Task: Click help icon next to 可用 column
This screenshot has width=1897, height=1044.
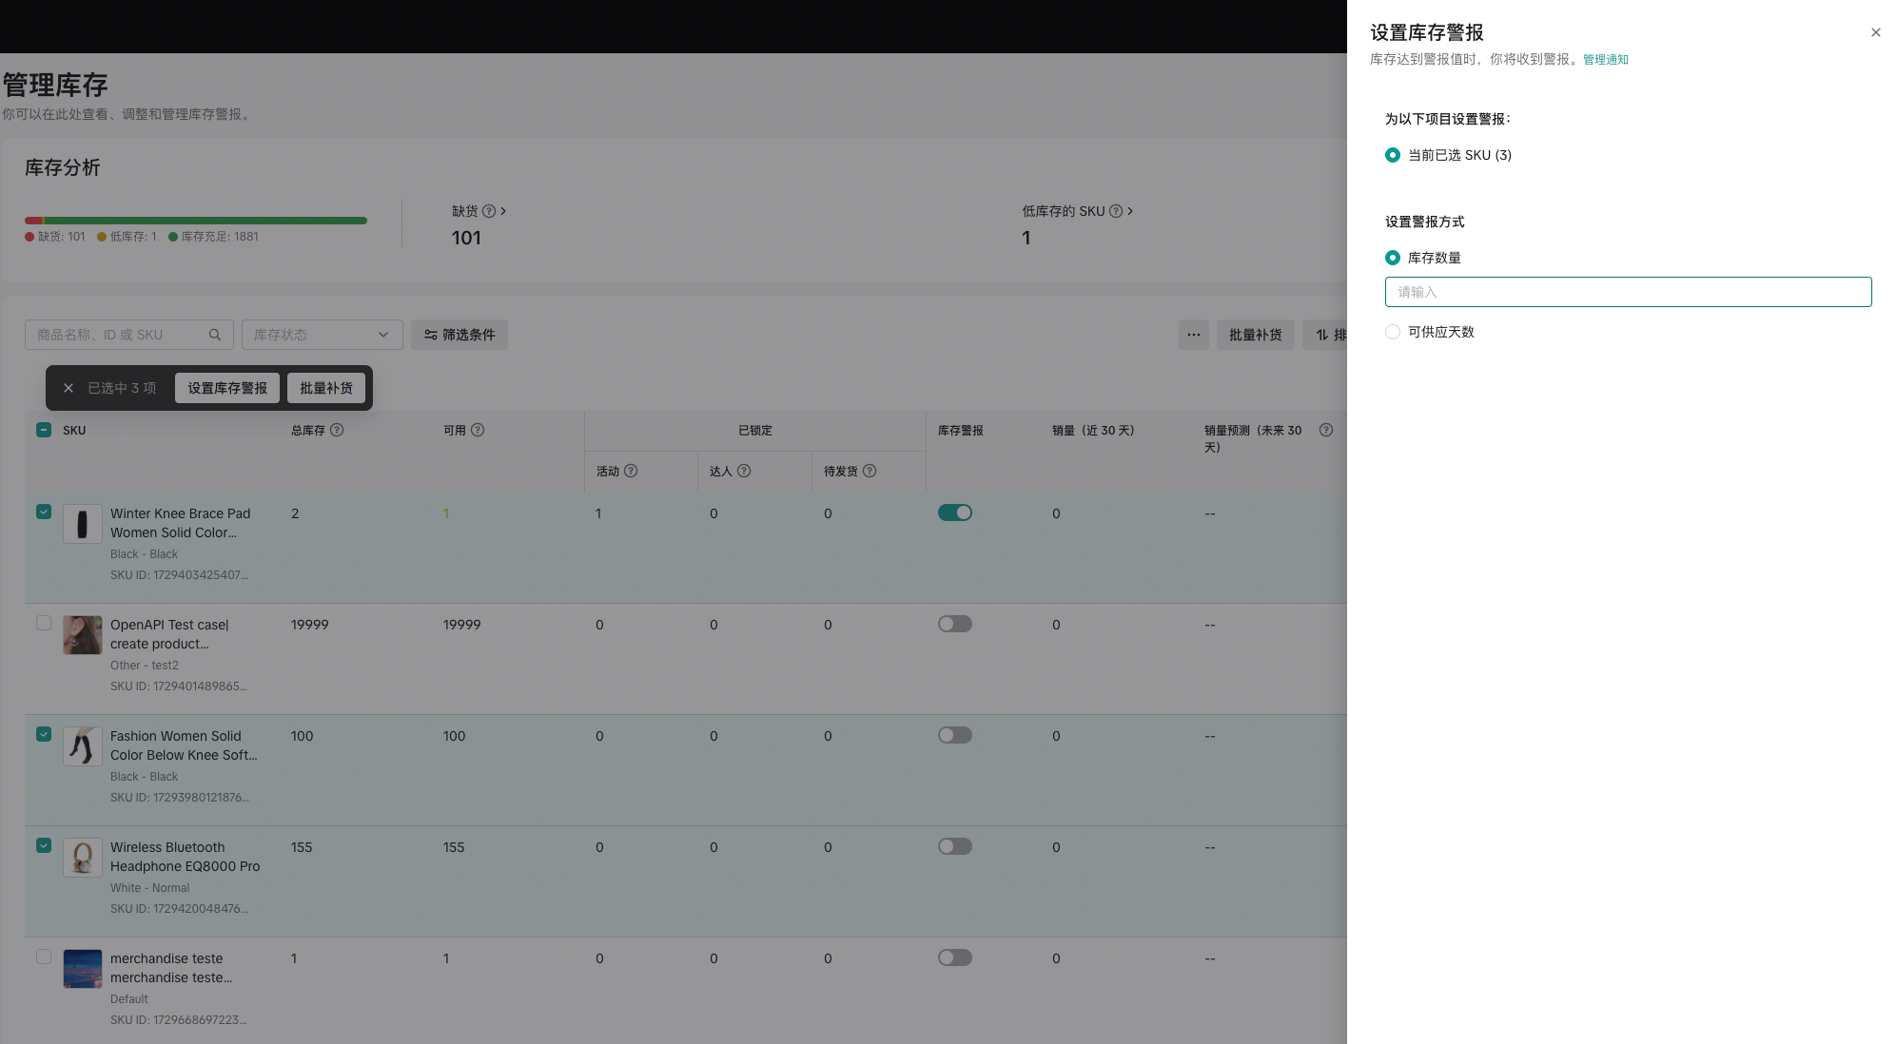Action: point(478,430)
